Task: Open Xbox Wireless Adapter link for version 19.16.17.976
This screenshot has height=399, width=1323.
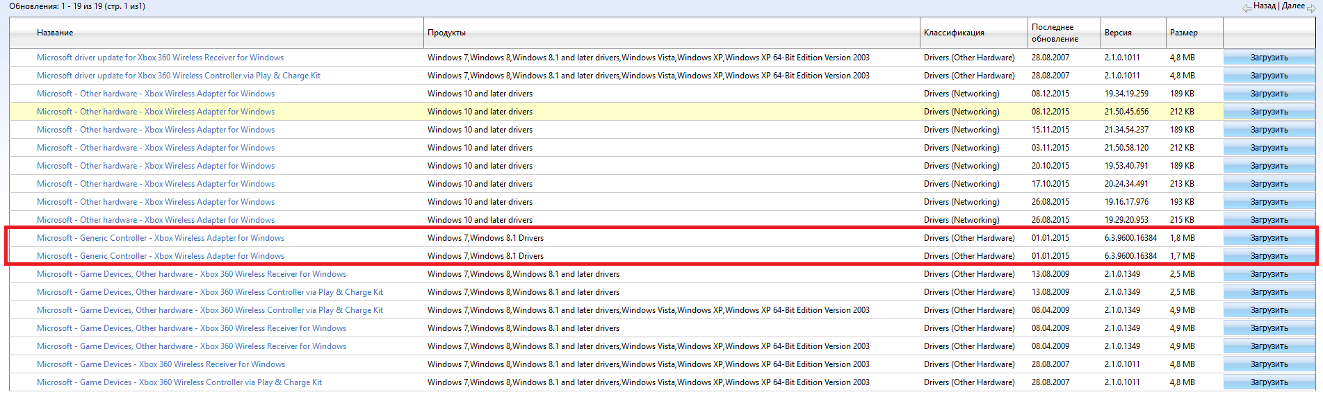Action: 156,202
